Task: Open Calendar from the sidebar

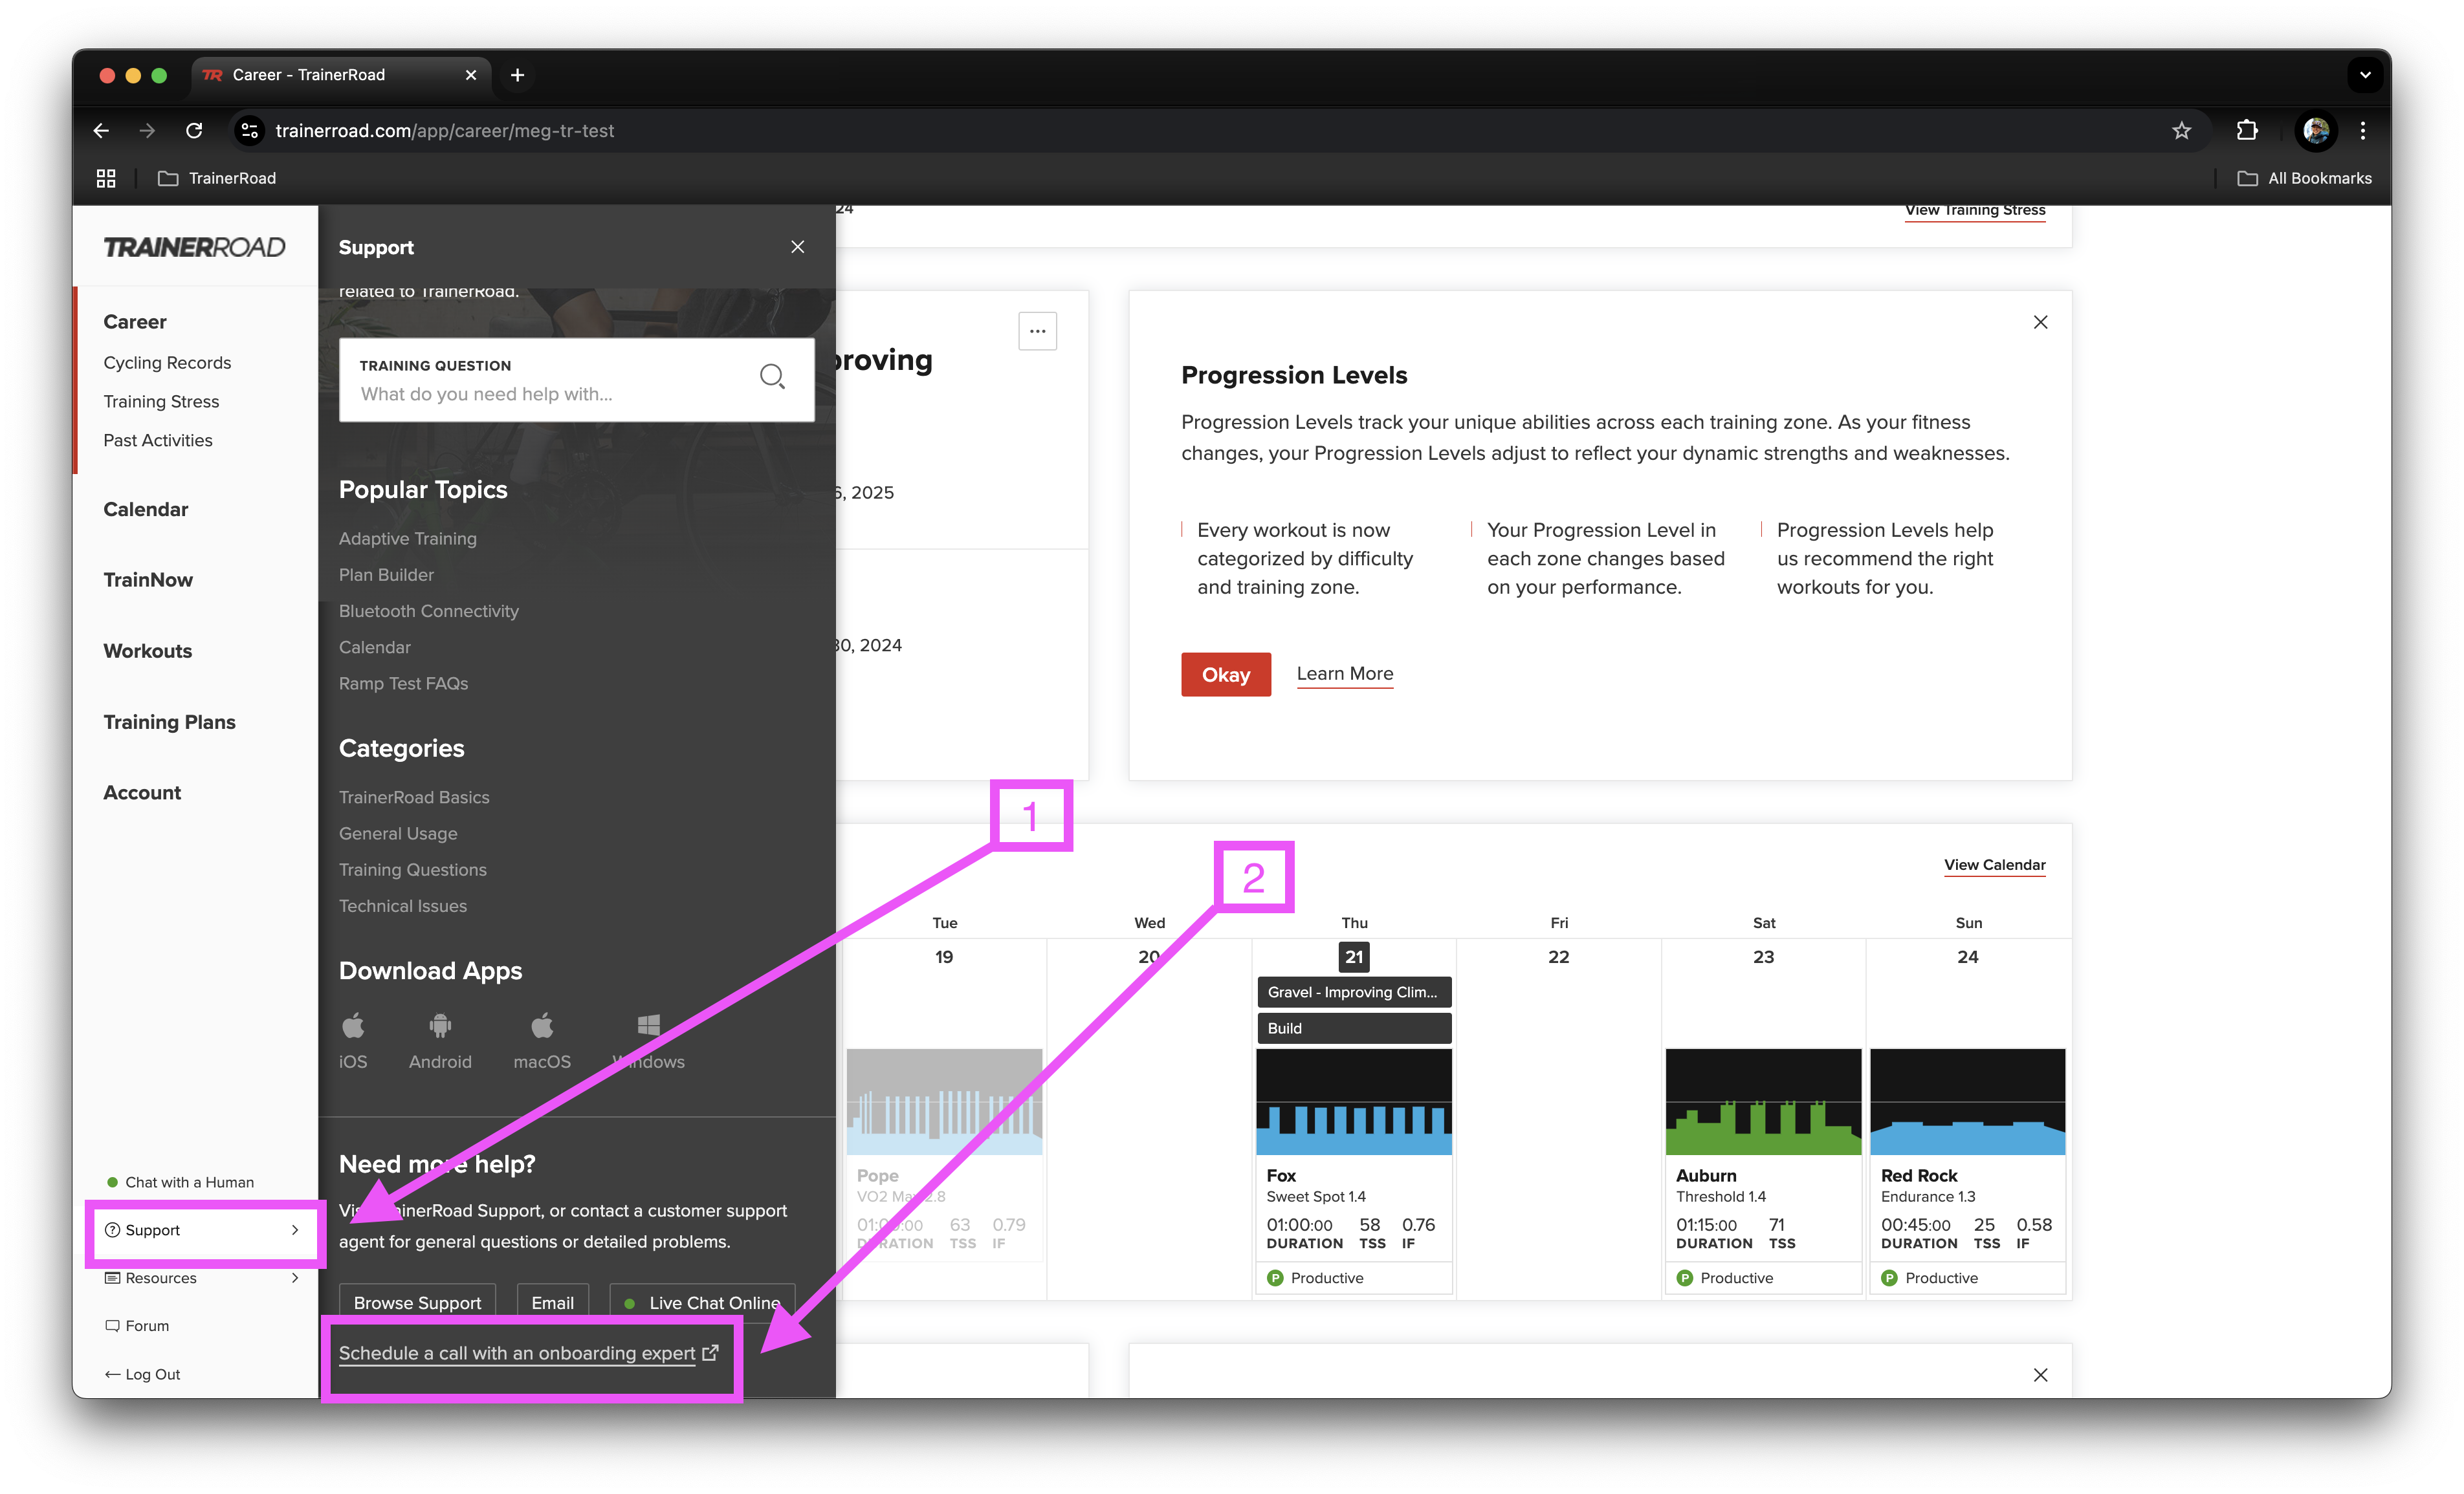Action: coord(146,510)
